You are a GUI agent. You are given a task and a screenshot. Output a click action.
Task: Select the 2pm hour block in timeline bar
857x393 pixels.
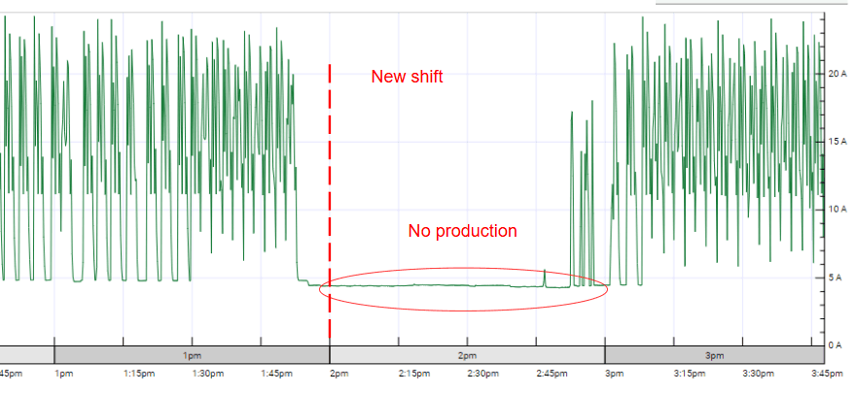467,355
